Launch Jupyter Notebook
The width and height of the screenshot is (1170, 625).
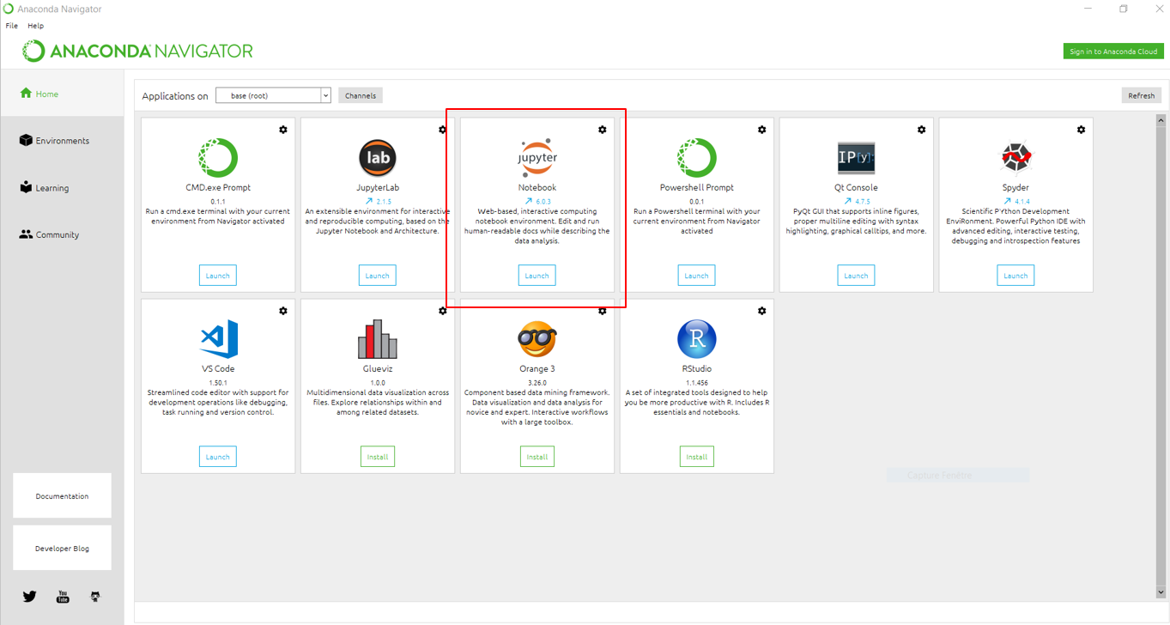537,276
